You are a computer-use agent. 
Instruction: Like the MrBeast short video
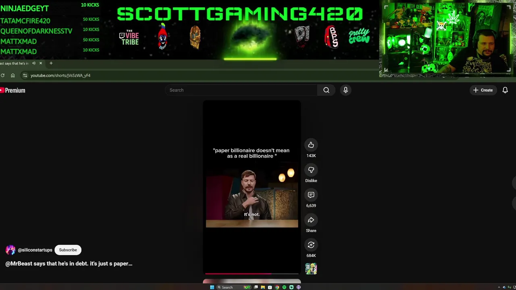click(x=311, y=145)
